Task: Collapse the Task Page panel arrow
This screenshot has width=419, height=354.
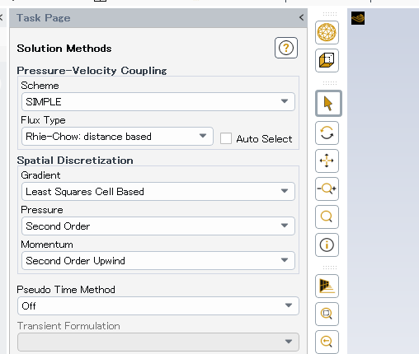Action: (301, 17)
